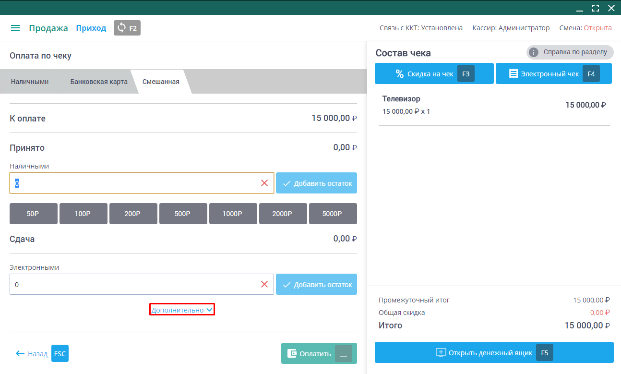621x374 pixels.
Task: Add 1000₽ banknote amount
Action: [233, 214]
